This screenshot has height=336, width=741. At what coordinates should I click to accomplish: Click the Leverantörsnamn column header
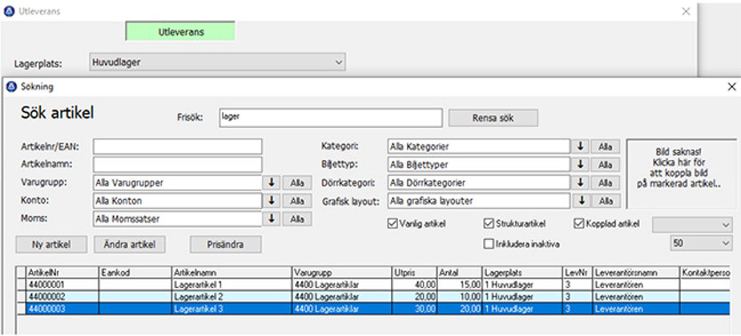coord(636,273)
